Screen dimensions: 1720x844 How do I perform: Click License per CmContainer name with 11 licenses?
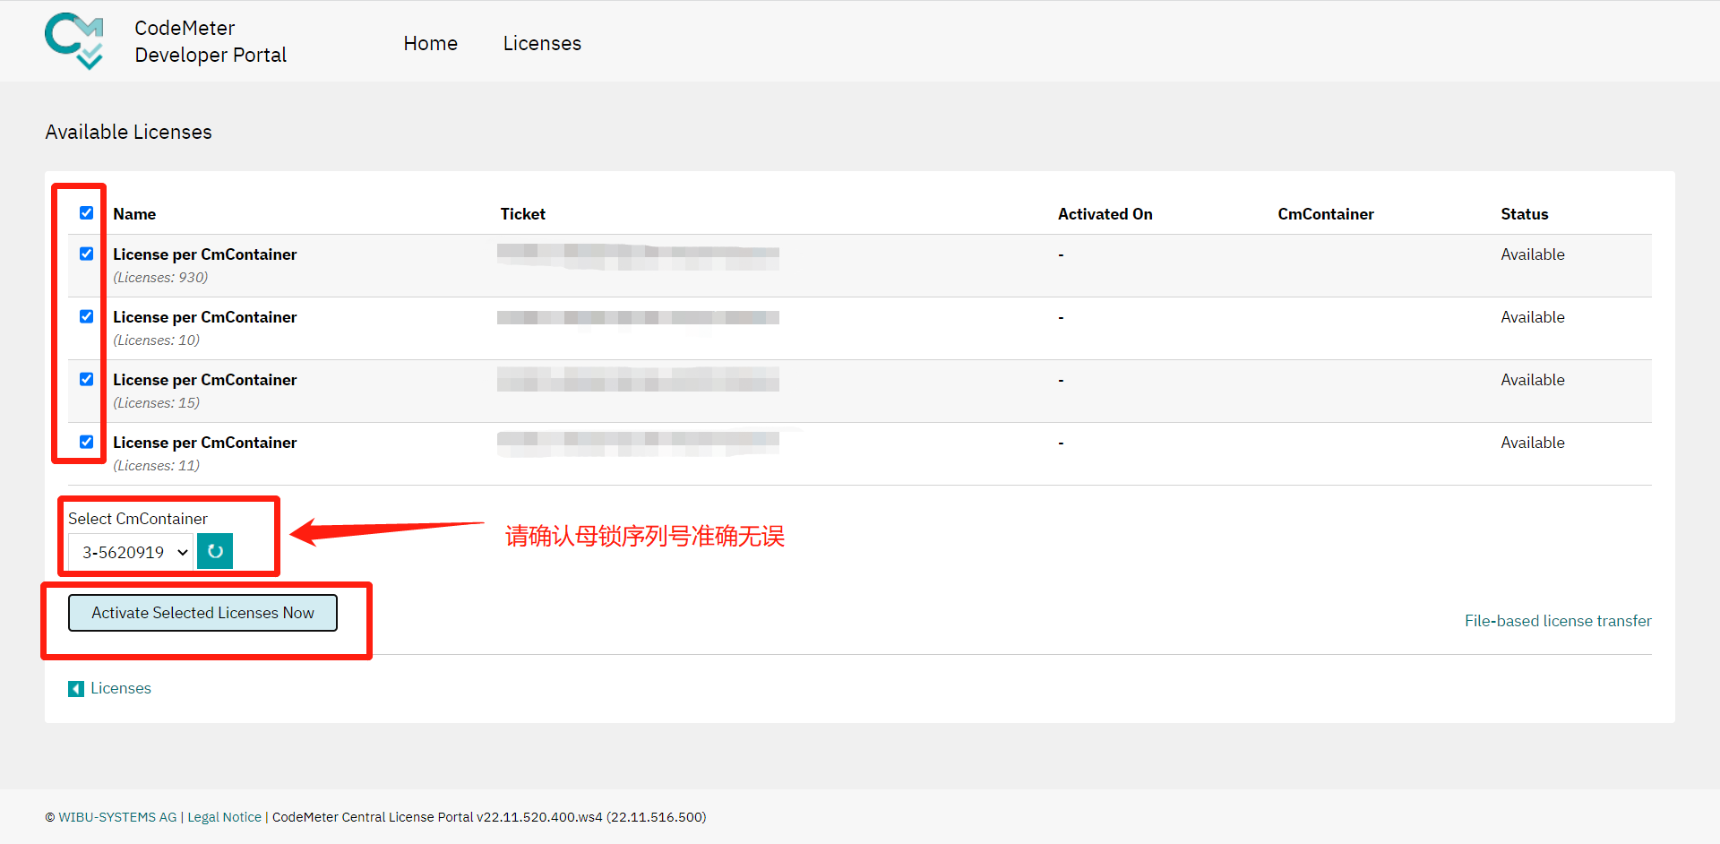point(204,443)
